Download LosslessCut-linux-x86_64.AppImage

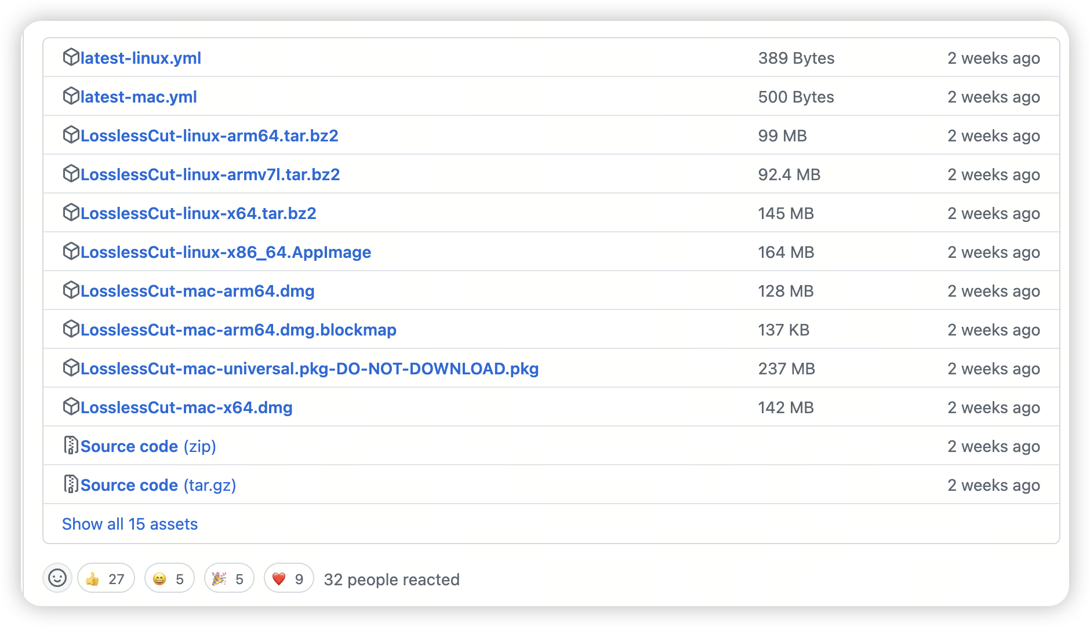[x=226, y=252]
